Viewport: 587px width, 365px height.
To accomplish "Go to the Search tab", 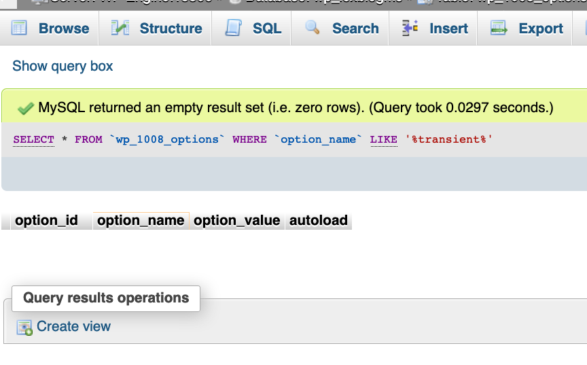I will [340, 29].
